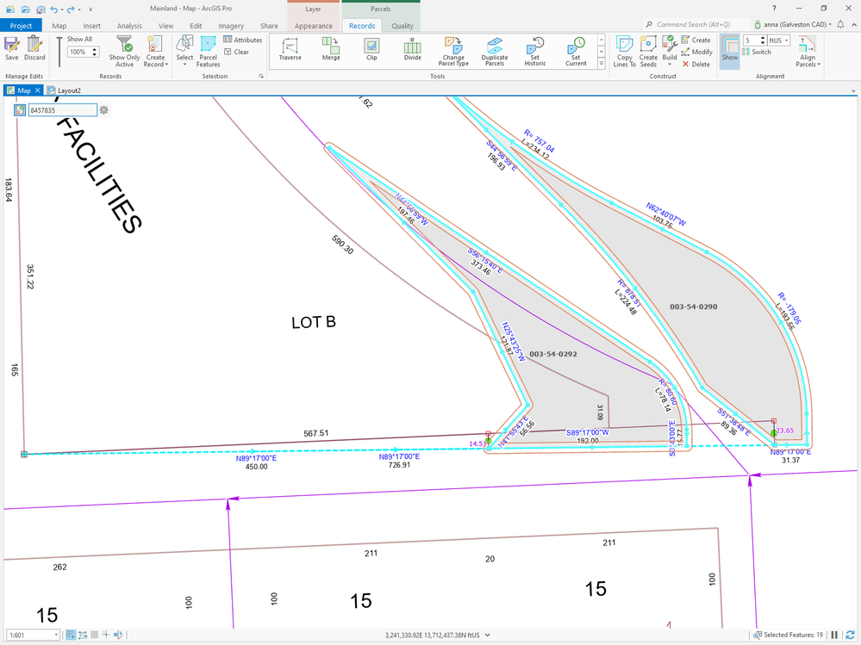Select the Merge parcels tool

coord(331,49)
